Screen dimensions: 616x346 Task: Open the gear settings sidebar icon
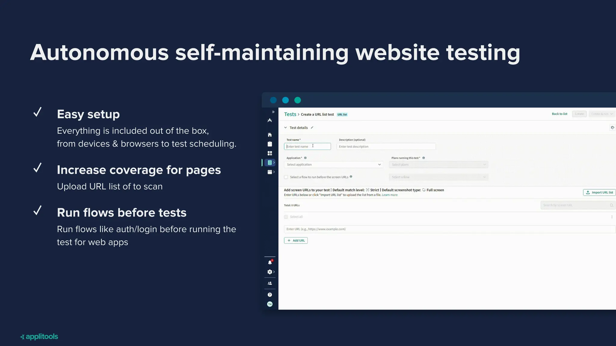270,272
